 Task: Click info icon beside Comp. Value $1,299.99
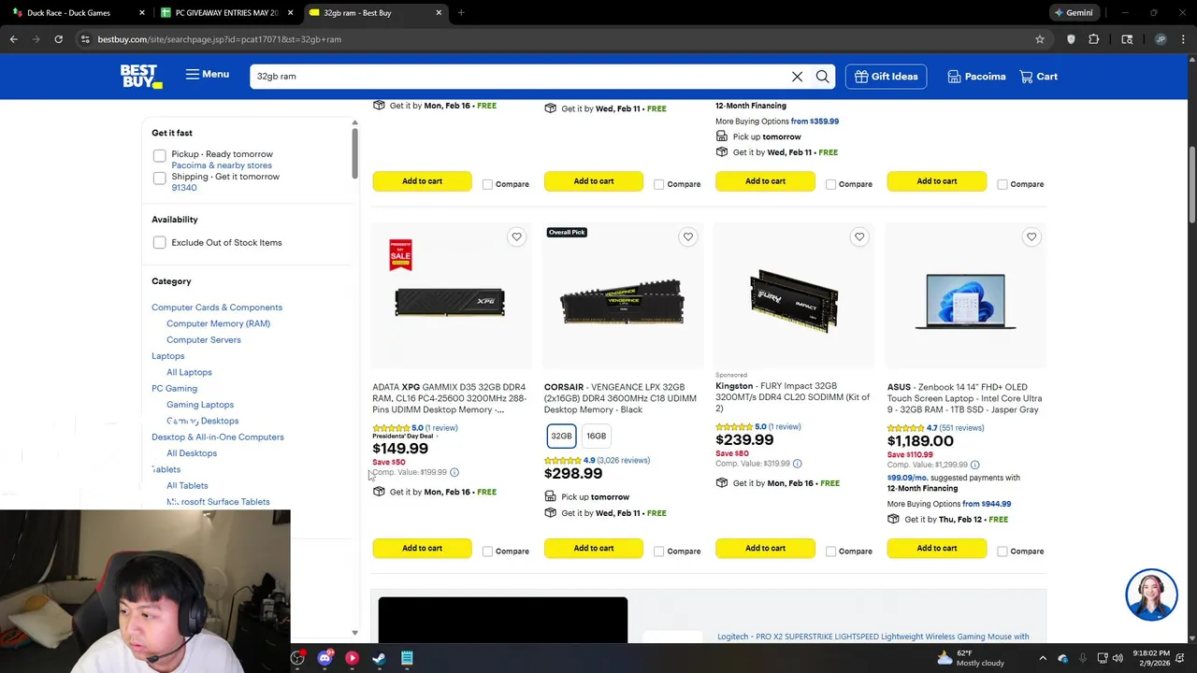click(x=974, y=465)
